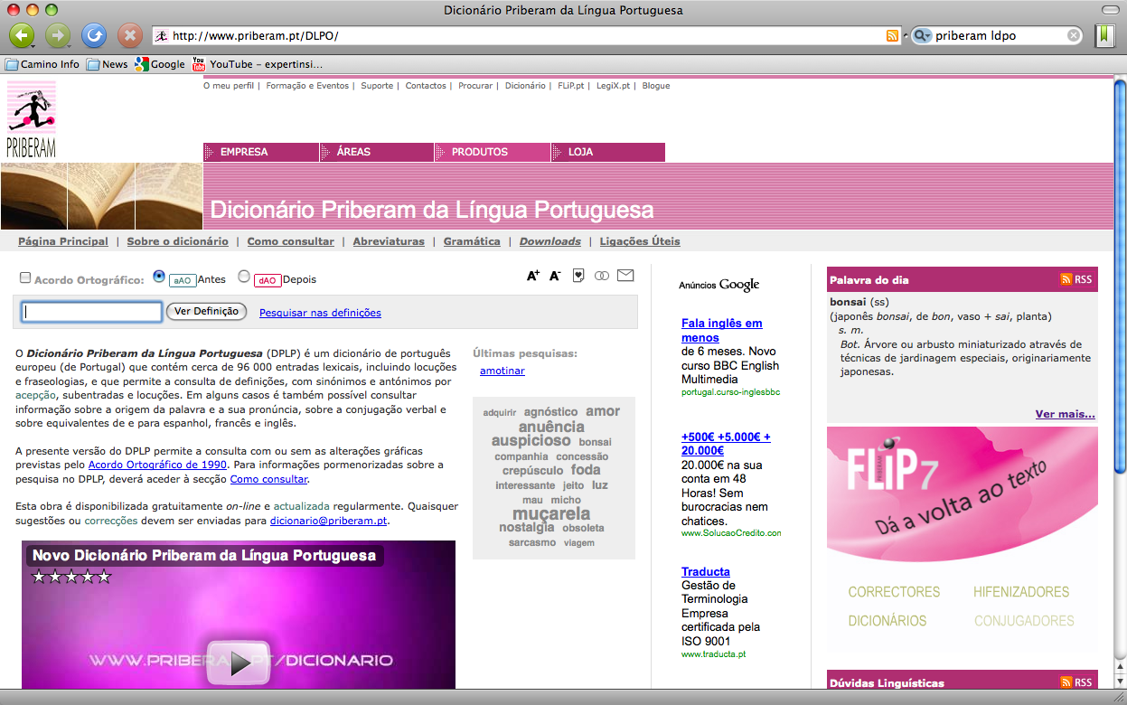Clear the search field with the X icon
1127x705 pixels.
(x=1074, y=36)
